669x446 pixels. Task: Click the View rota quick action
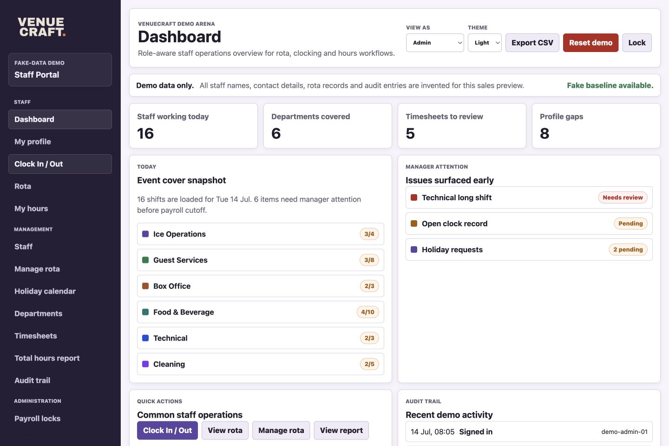(225, 431)
